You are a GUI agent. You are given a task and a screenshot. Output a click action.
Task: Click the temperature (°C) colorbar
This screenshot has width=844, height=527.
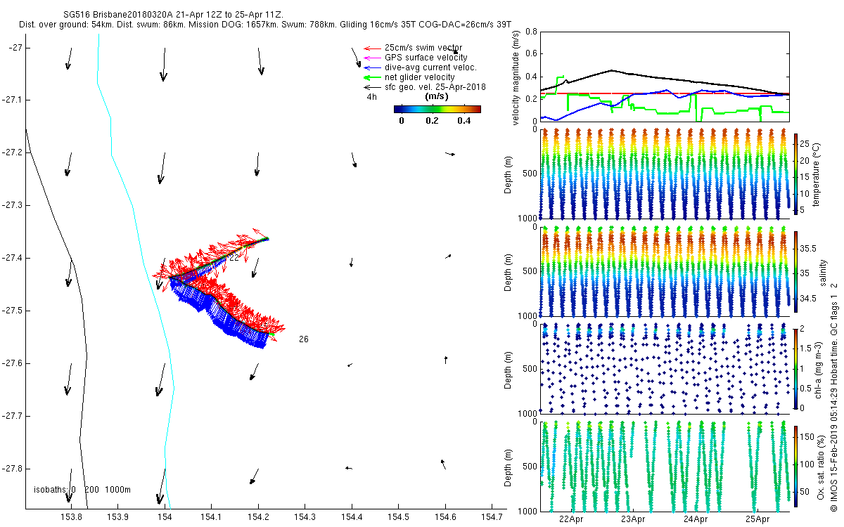tap(795, 173)
